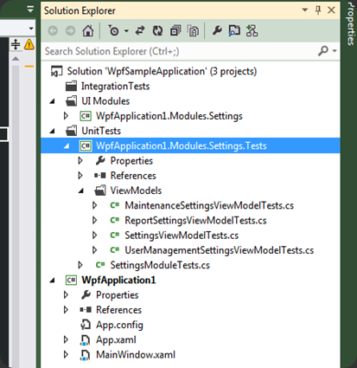This screenshot has width=357, height=368.
Task: Close the Solution Explorer panel
Action: 331,10
